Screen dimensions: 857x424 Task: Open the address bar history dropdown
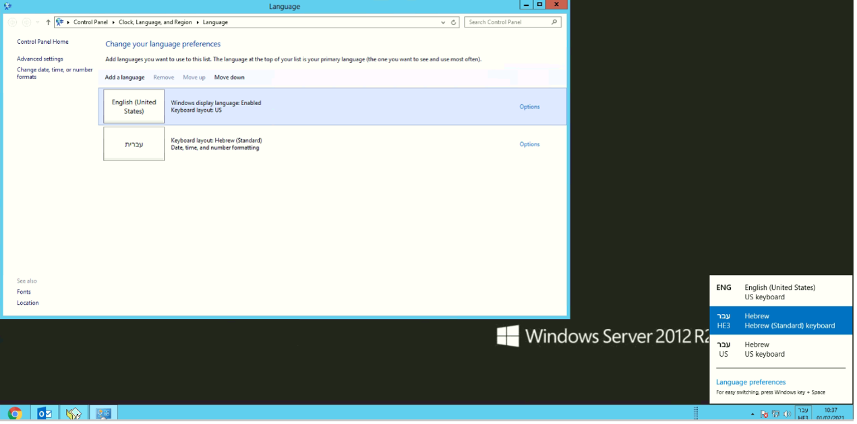pos(442,22)
